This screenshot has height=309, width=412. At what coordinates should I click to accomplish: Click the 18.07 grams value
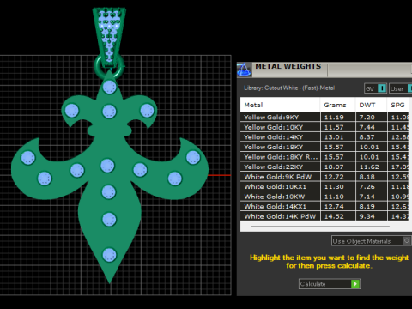coord(334,167)
